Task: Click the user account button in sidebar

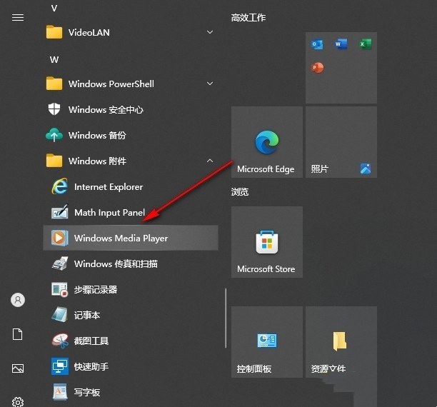Action: click(x=18, y=300)
